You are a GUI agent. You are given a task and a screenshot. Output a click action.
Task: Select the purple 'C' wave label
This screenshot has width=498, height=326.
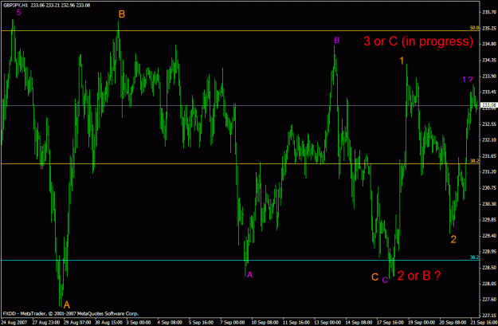[x=385, y=281]
